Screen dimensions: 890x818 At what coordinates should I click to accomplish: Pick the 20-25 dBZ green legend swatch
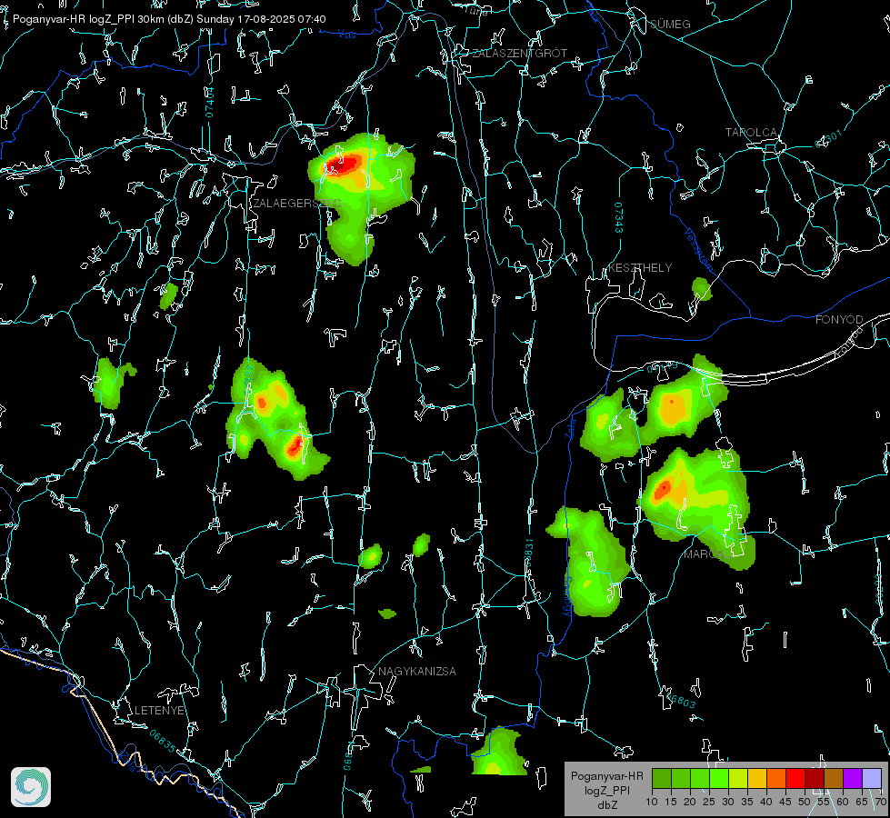(x=700, y=778)
